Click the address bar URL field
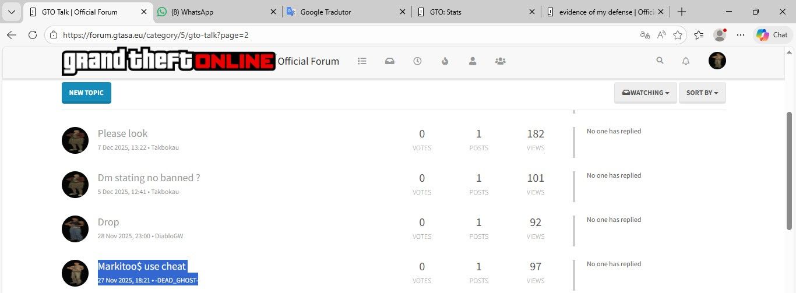The image size is (796, 293). pos(344,35)
